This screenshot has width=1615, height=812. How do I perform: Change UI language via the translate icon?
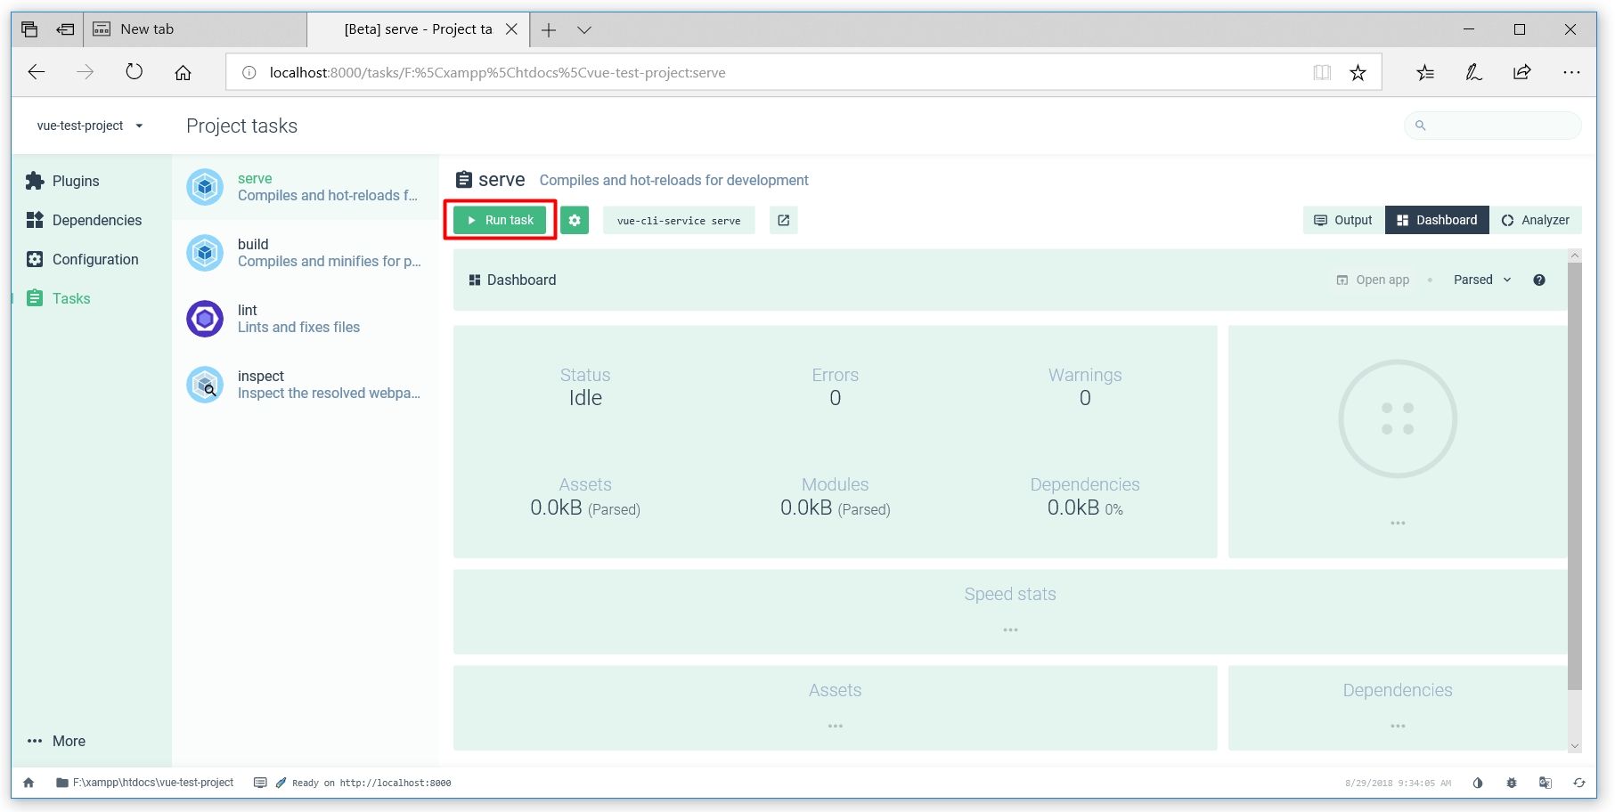click(x=1546, y=783)
